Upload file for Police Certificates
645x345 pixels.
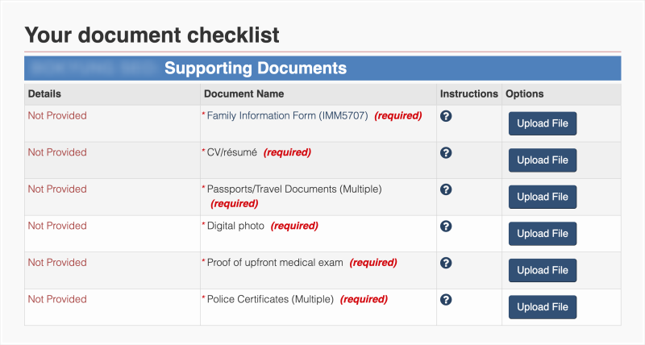pos(543,307)
